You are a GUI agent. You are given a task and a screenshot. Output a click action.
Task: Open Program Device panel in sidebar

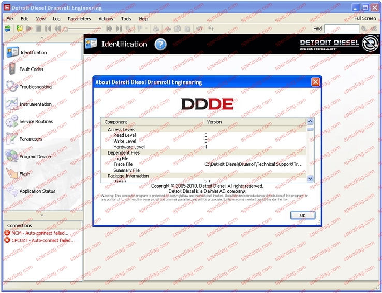[x=43, y=156]
